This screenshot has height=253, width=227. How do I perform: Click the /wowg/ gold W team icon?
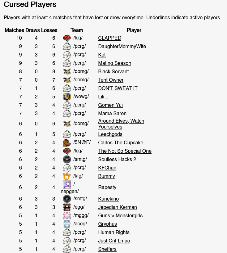[67, 97]
